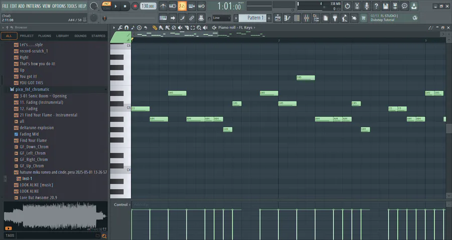
Task: Select the Draw pencil tool in piano roll
Action: point(155,28)
